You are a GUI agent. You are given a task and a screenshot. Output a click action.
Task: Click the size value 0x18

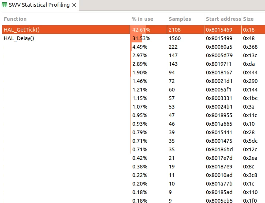click(x=249, y=30)
